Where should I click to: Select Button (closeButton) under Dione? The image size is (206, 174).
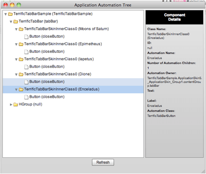(x=73, y=82)
